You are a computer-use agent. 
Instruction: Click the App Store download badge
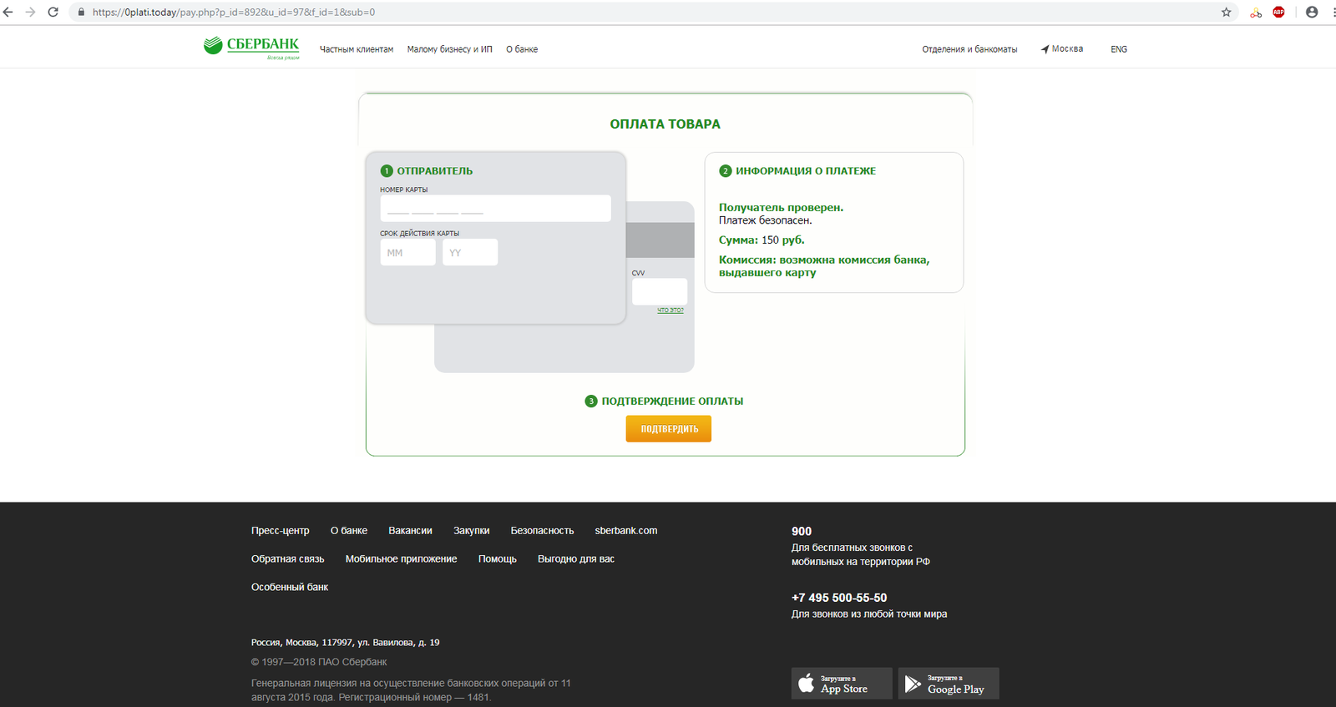(x=842, y=684)
